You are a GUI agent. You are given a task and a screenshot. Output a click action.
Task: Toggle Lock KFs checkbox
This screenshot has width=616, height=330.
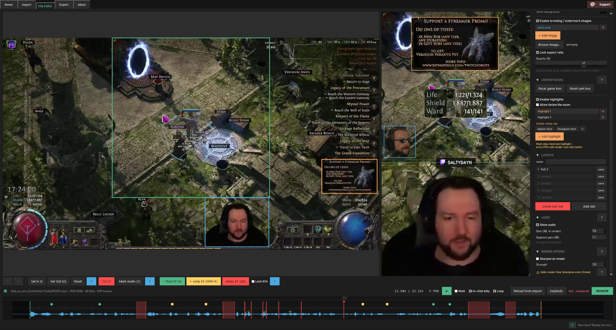tap(253, 282)
